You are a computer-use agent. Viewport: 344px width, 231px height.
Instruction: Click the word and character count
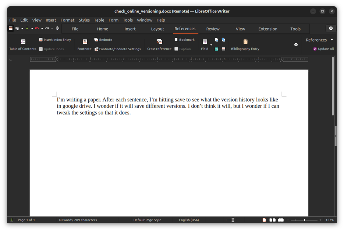(78, 220)
